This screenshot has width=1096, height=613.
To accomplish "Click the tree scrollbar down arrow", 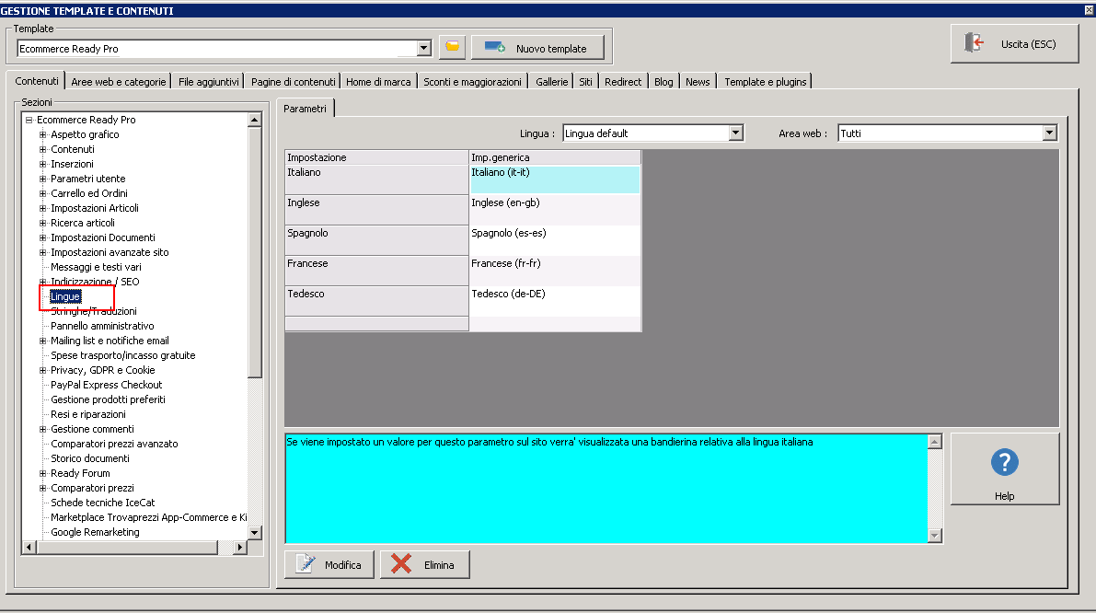I will click(254, 532).
